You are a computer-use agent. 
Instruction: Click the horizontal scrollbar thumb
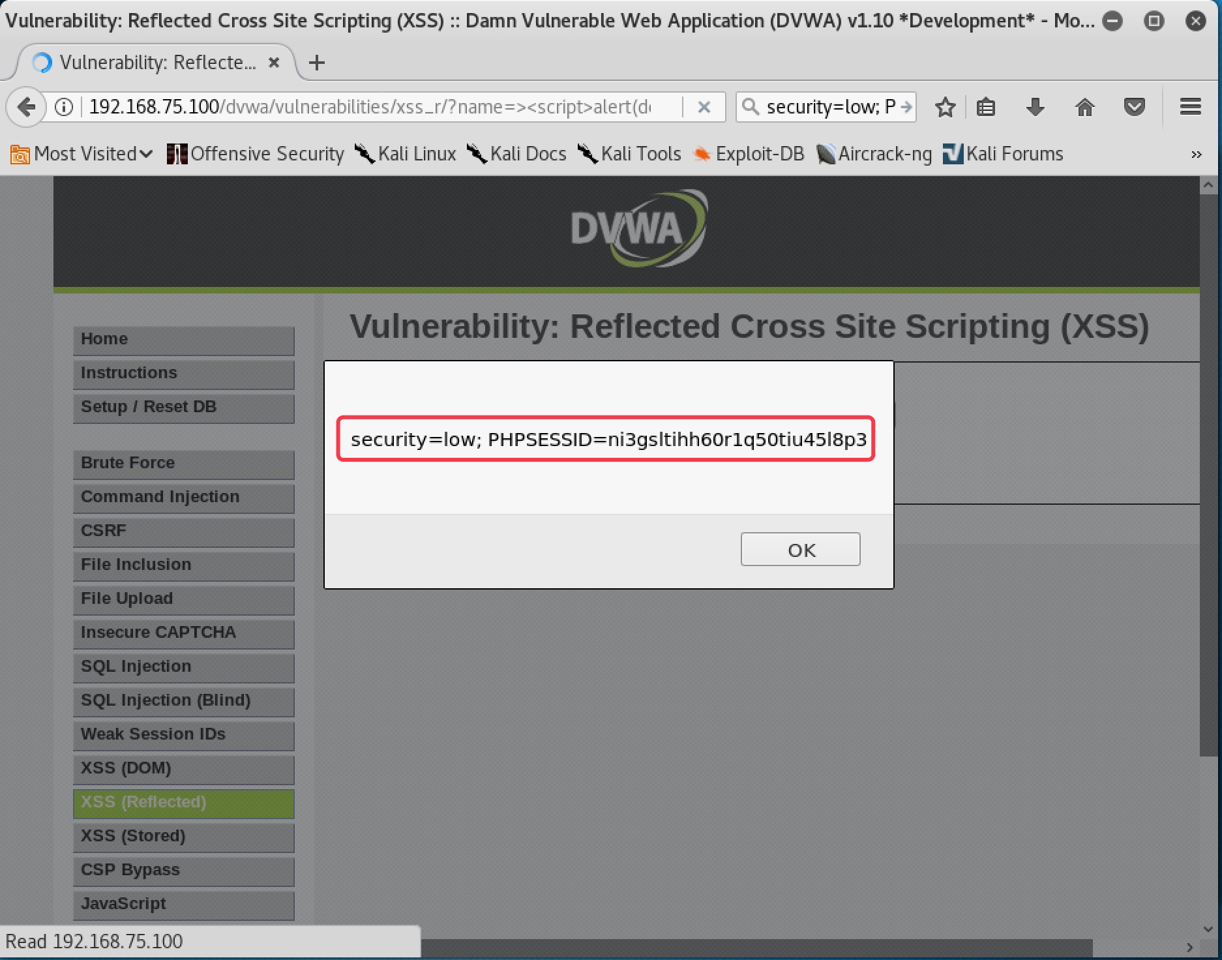click(756, 947)
